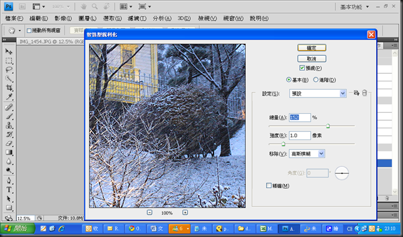Screen dimensions: 403x237
Task: Adjust the 總量 amount slider handle
Action: coord(328,126)
